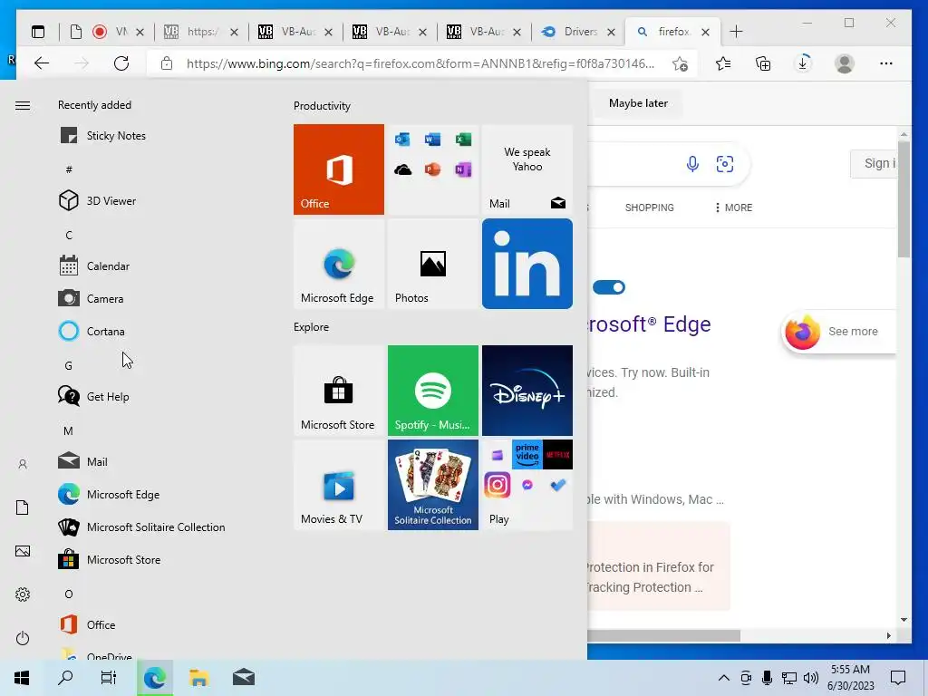
Task: Click the Firefox See more button
Action: [x=840, y=332]
